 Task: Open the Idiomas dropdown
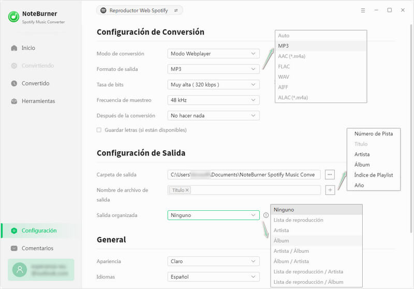tap(213, 277)
